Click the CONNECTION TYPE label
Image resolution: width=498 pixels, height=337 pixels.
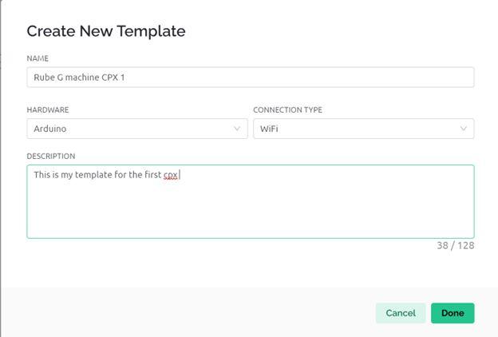(287, 109)
